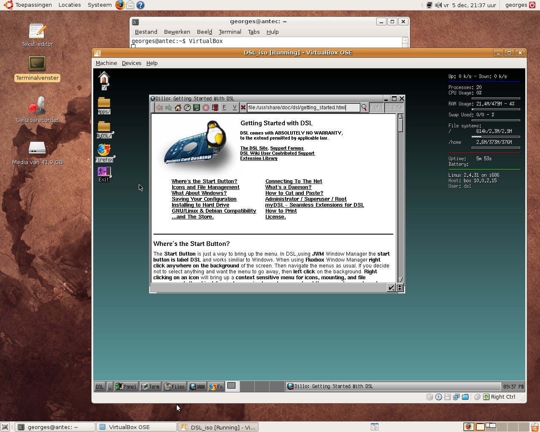Open the Bewerken menu in the terminal
Image resolution: width=540 pixels, height=432 pixels.
[x=177, y=32]
